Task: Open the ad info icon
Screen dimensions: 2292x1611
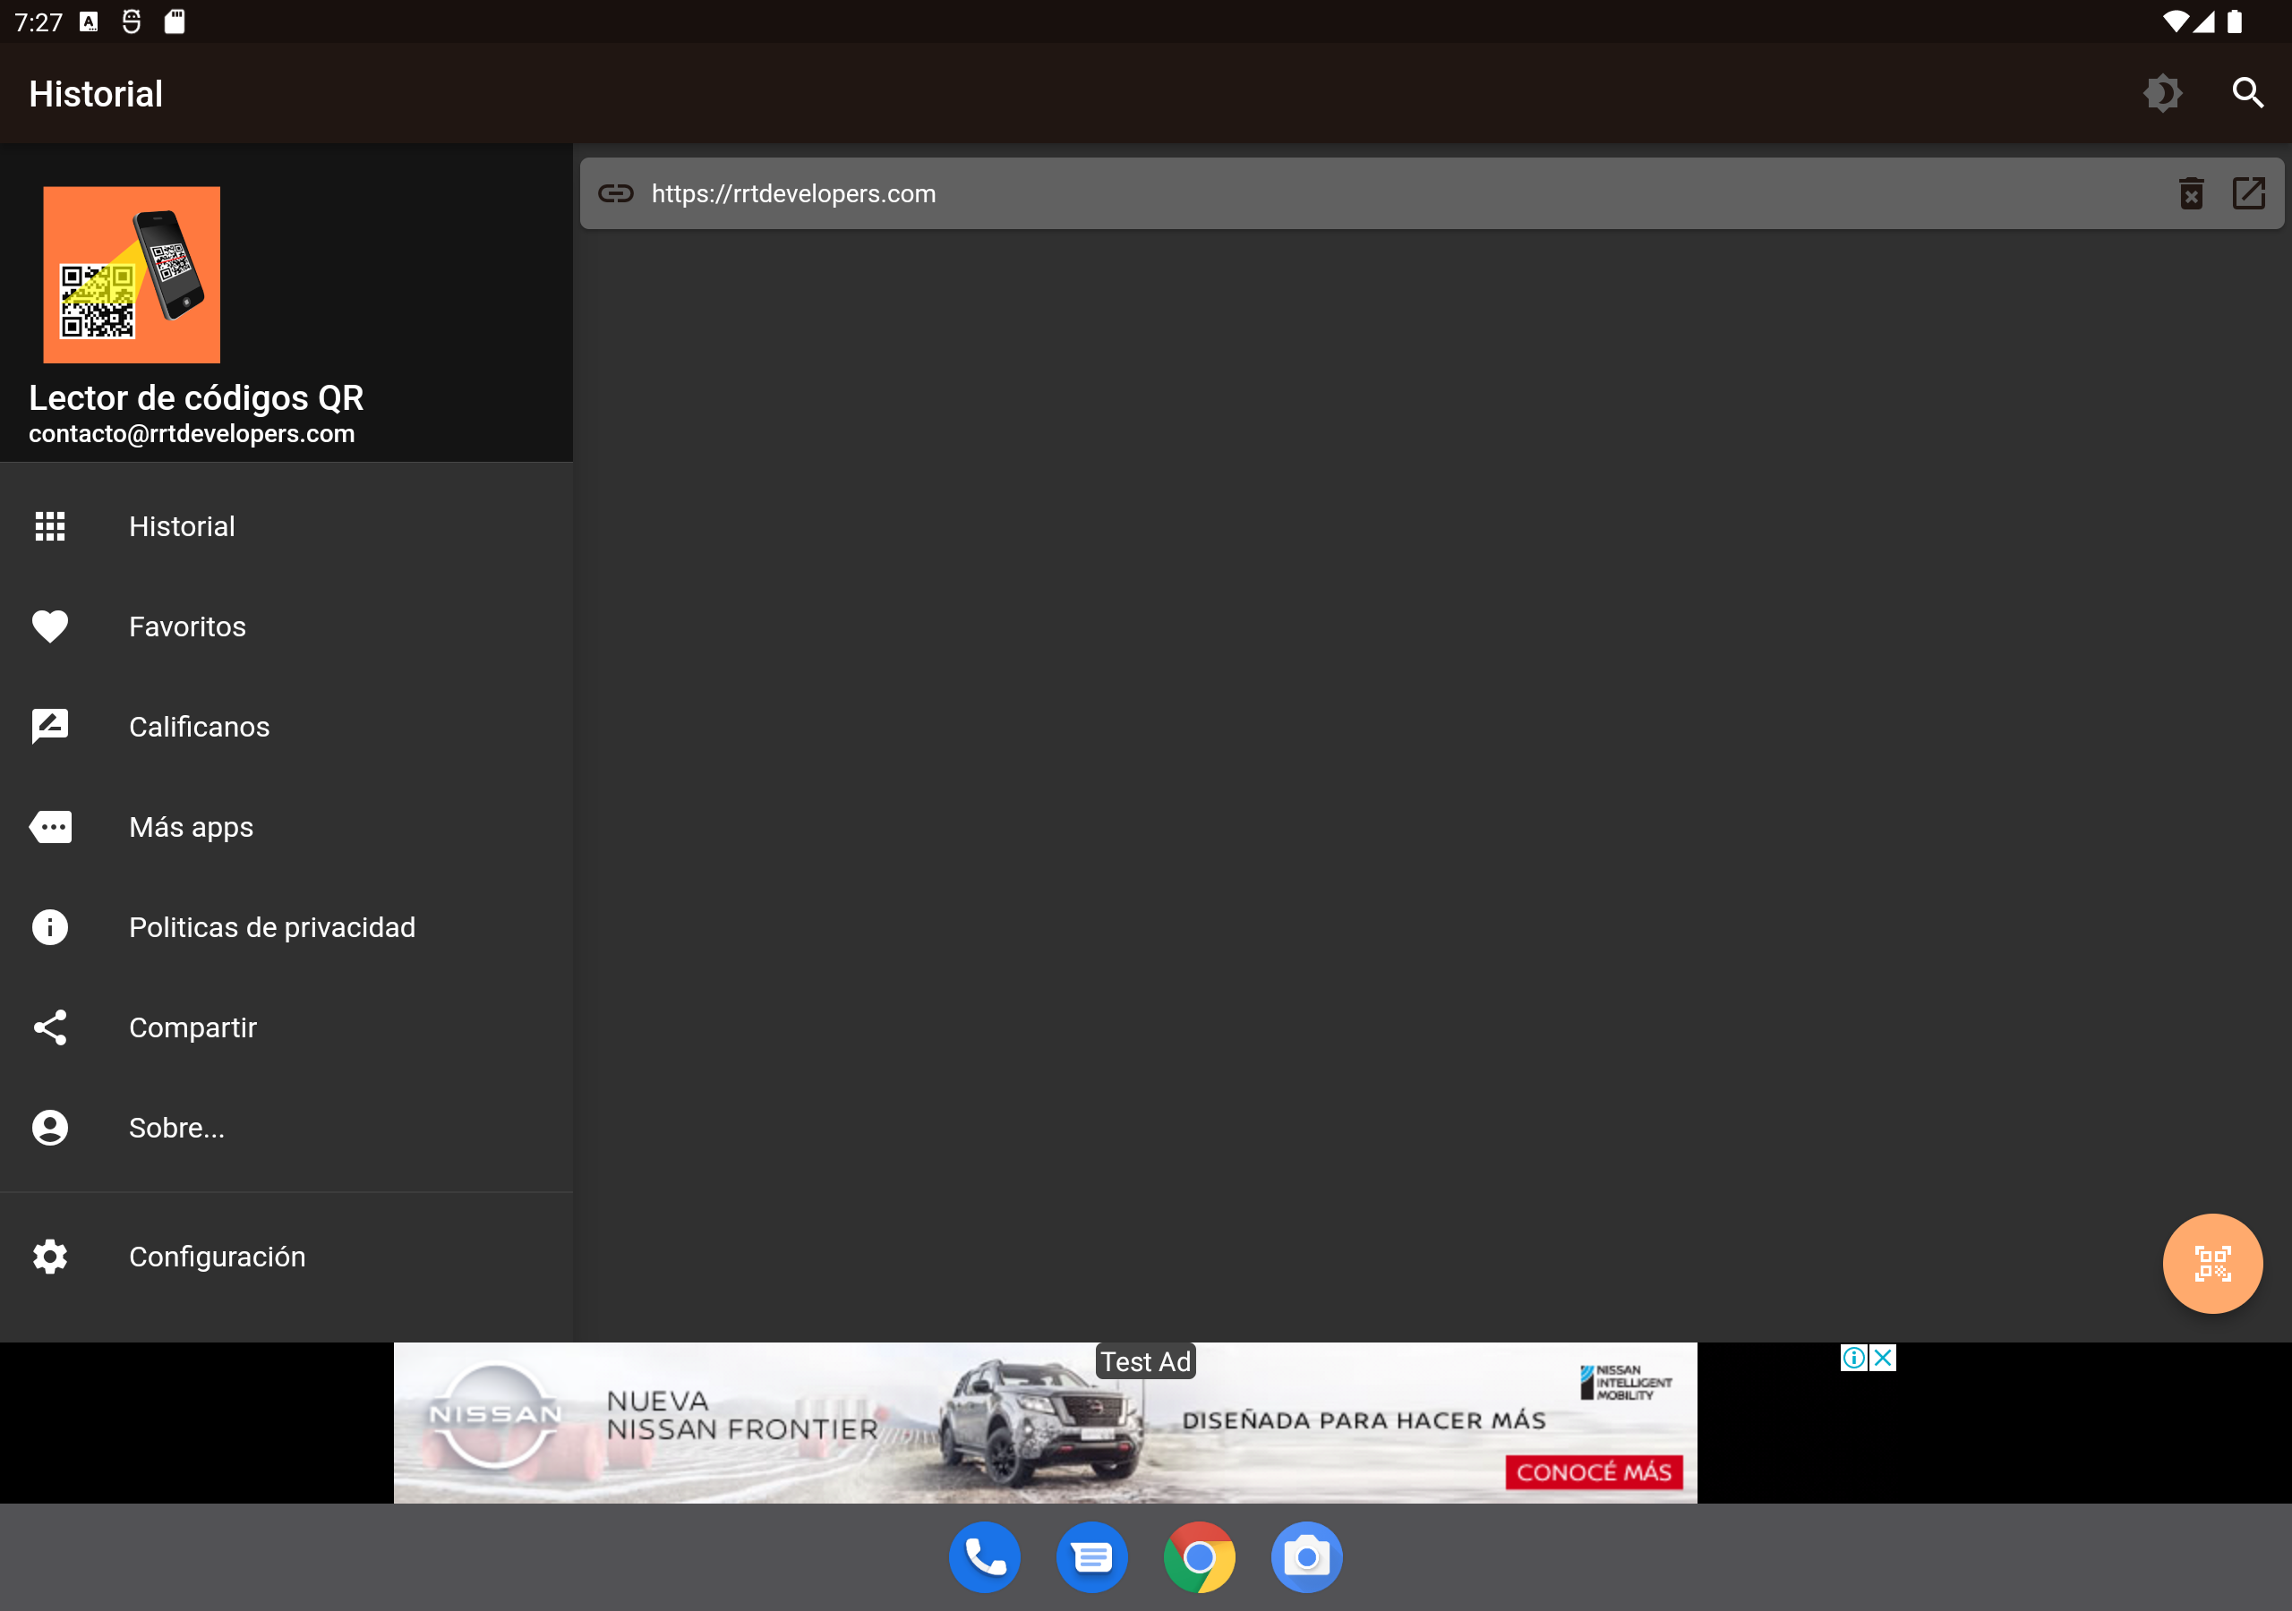Action: [x=1855, y=1358]
